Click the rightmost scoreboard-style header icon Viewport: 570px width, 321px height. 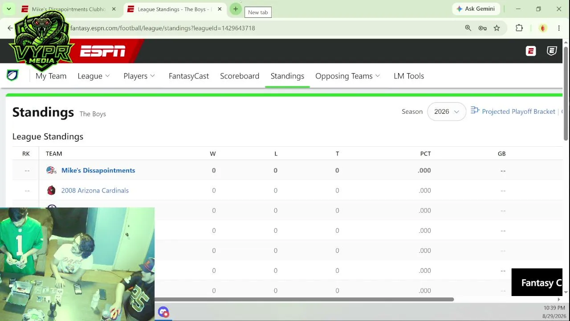[x=552, y=51]
